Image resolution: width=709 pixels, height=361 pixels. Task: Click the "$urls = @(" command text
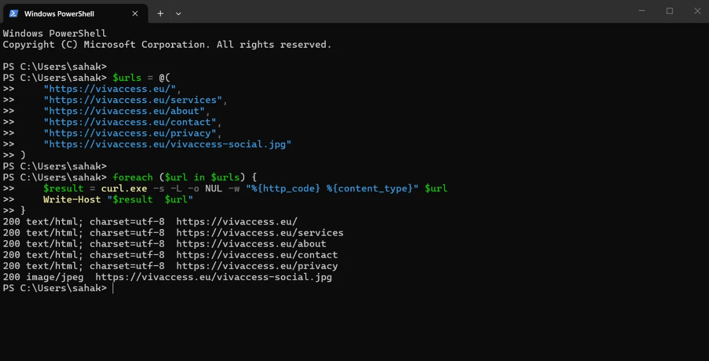click(141, 78)
